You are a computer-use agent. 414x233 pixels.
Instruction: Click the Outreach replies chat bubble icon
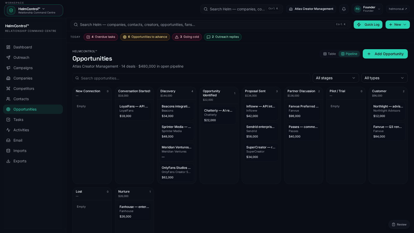pyautogui.click(x=209, y=37)
